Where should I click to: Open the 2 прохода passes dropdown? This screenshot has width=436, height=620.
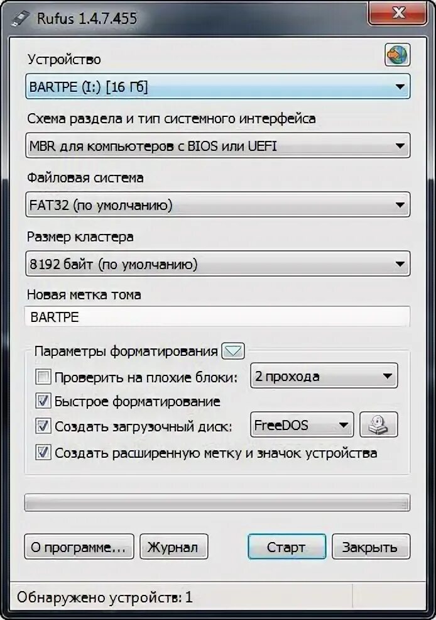(x=324, y=375)
